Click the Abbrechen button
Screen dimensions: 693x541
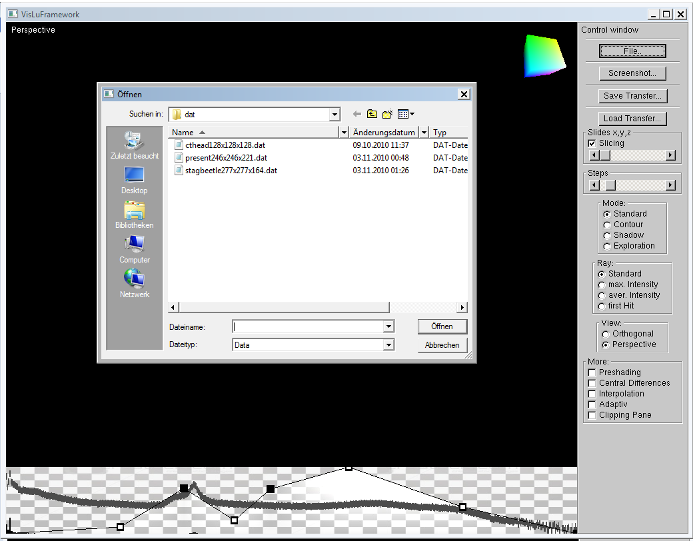point(442,344)
